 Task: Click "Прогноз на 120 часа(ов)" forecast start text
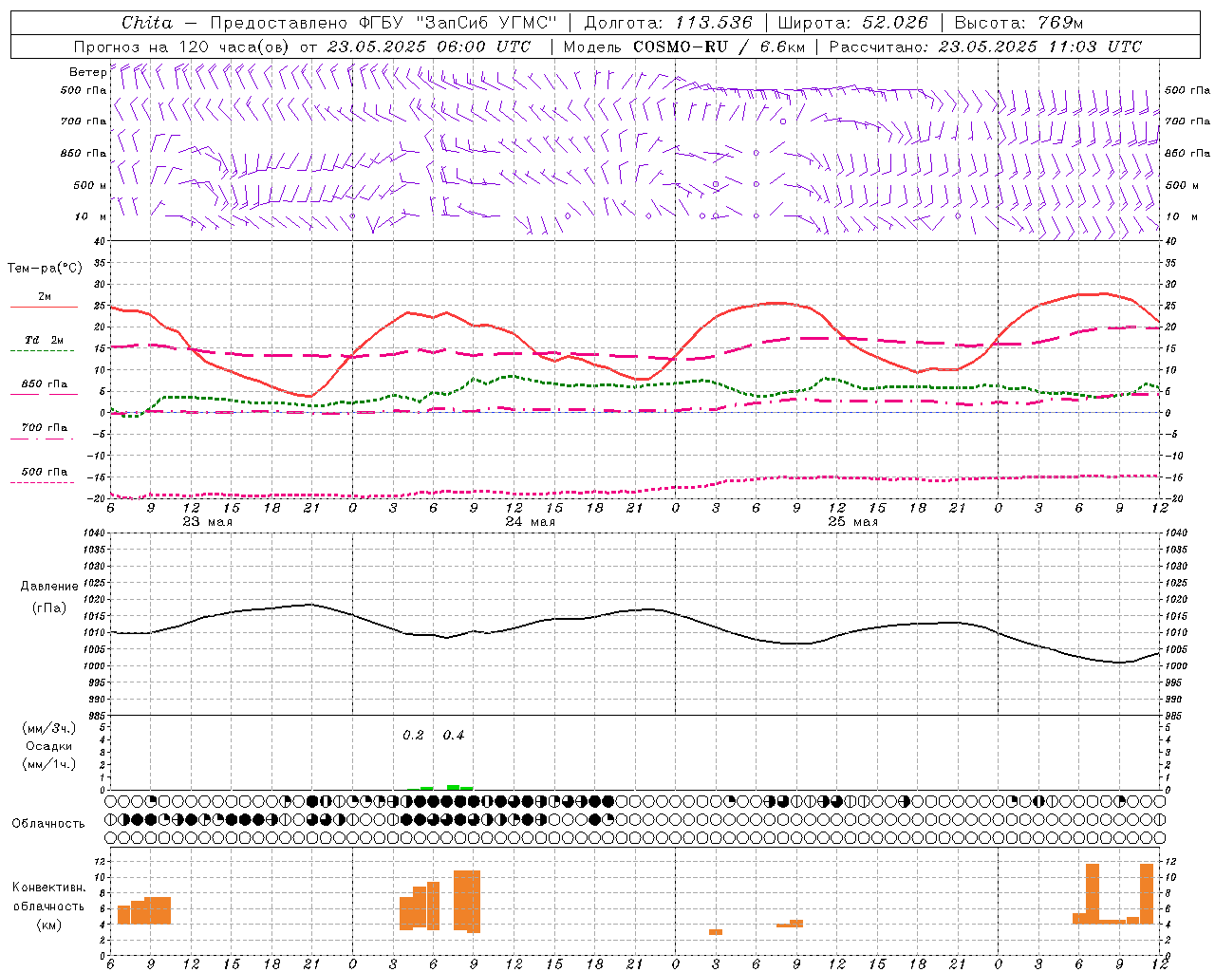(183, 47)
